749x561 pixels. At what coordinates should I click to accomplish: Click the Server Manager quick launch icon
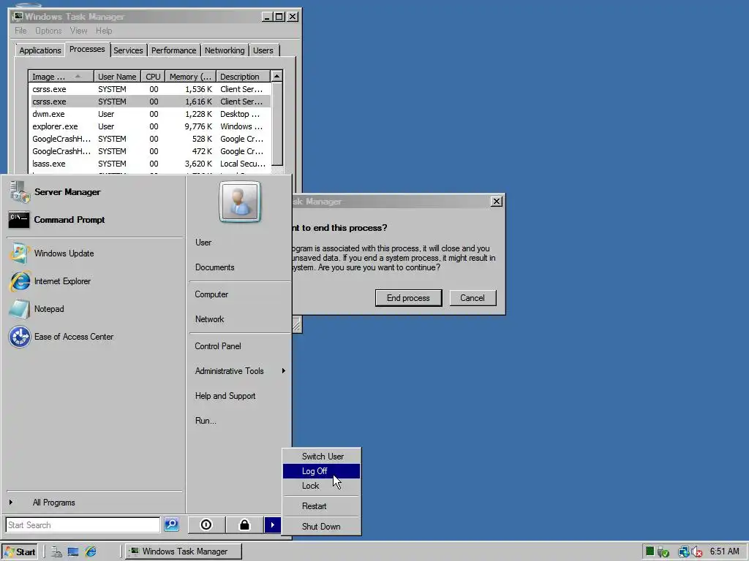[56, 552]
